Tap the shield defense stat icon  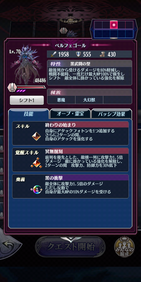pyautogui.click(x=78, y=54)
